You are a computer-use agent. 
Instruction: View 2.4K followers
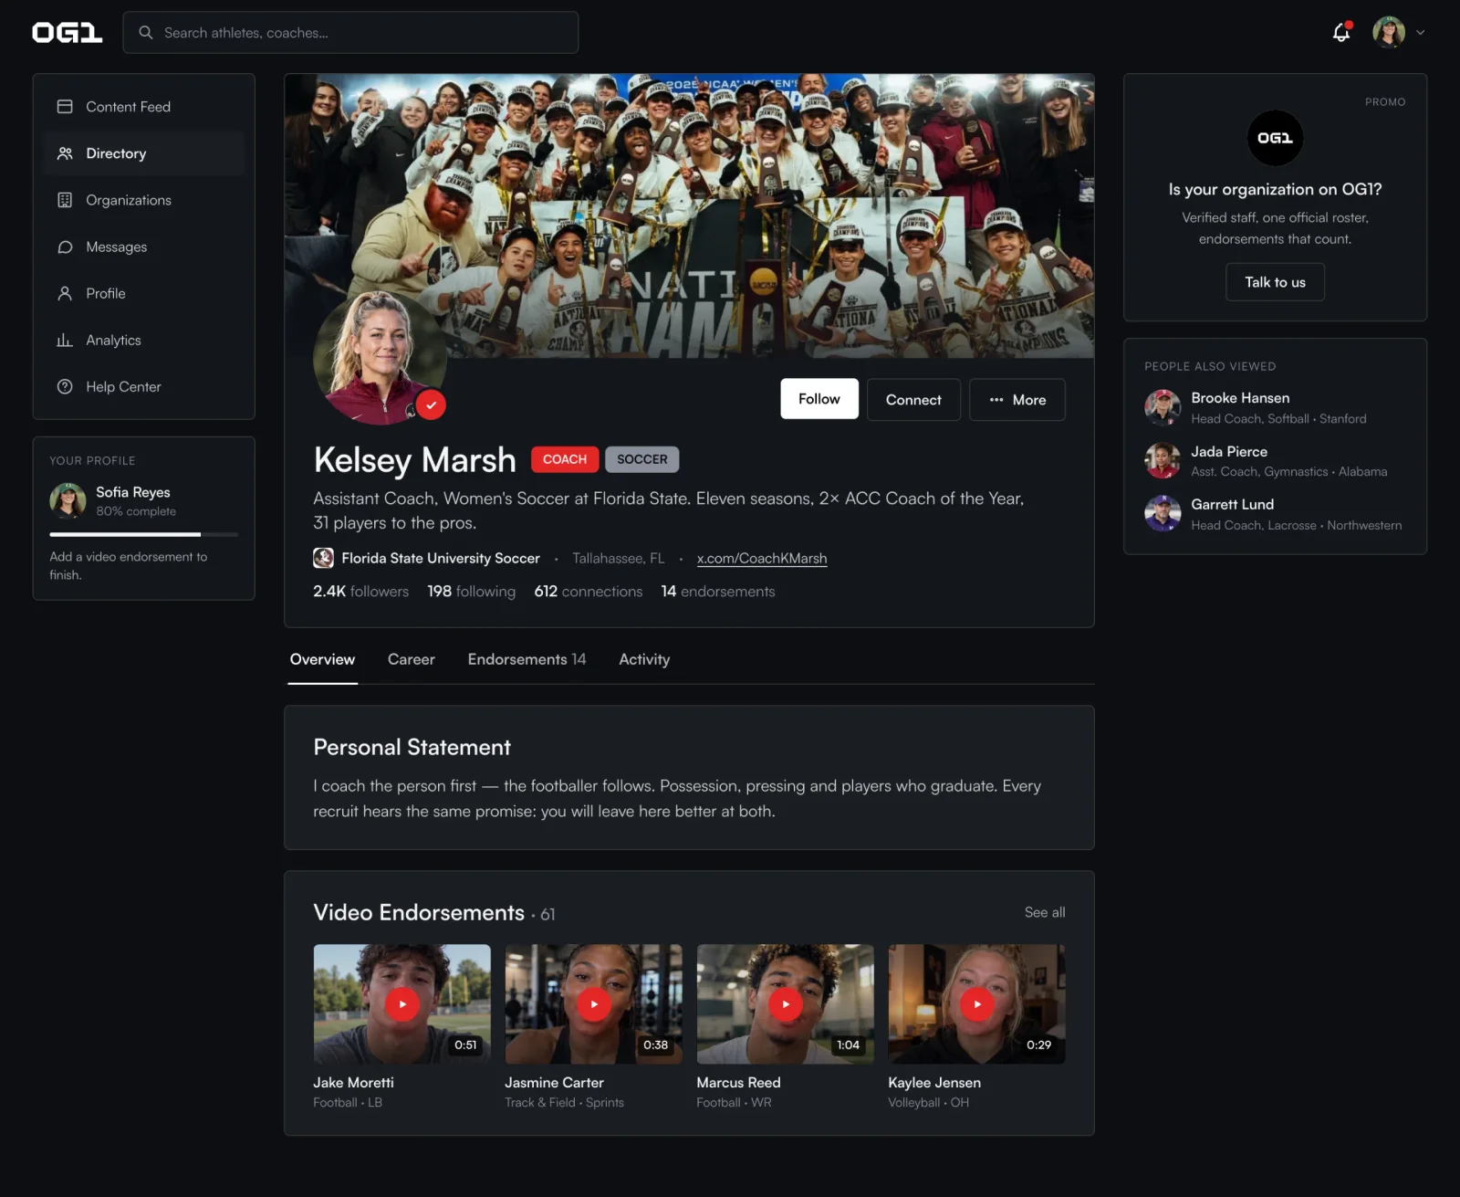point(360,592)
